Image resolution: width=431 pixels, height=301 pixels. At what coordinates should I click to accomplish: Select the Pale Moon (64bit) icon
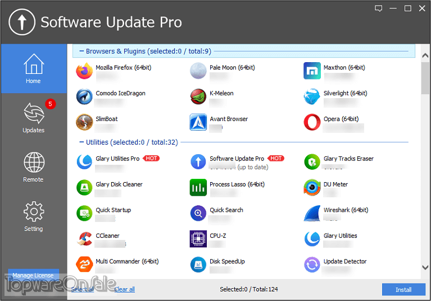(x=198, y=71)
